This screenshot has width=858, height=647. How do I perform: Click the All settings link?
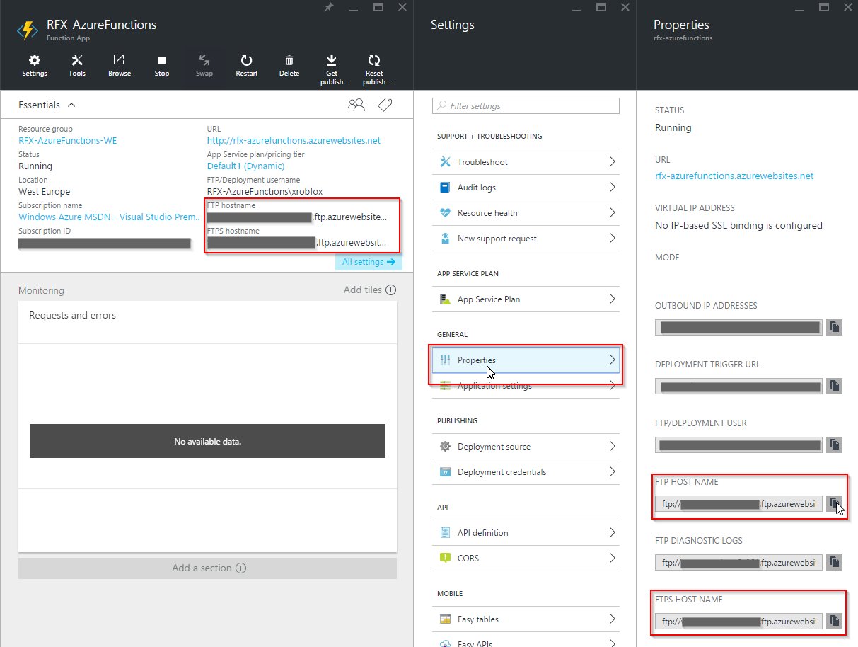pos(369,262)
